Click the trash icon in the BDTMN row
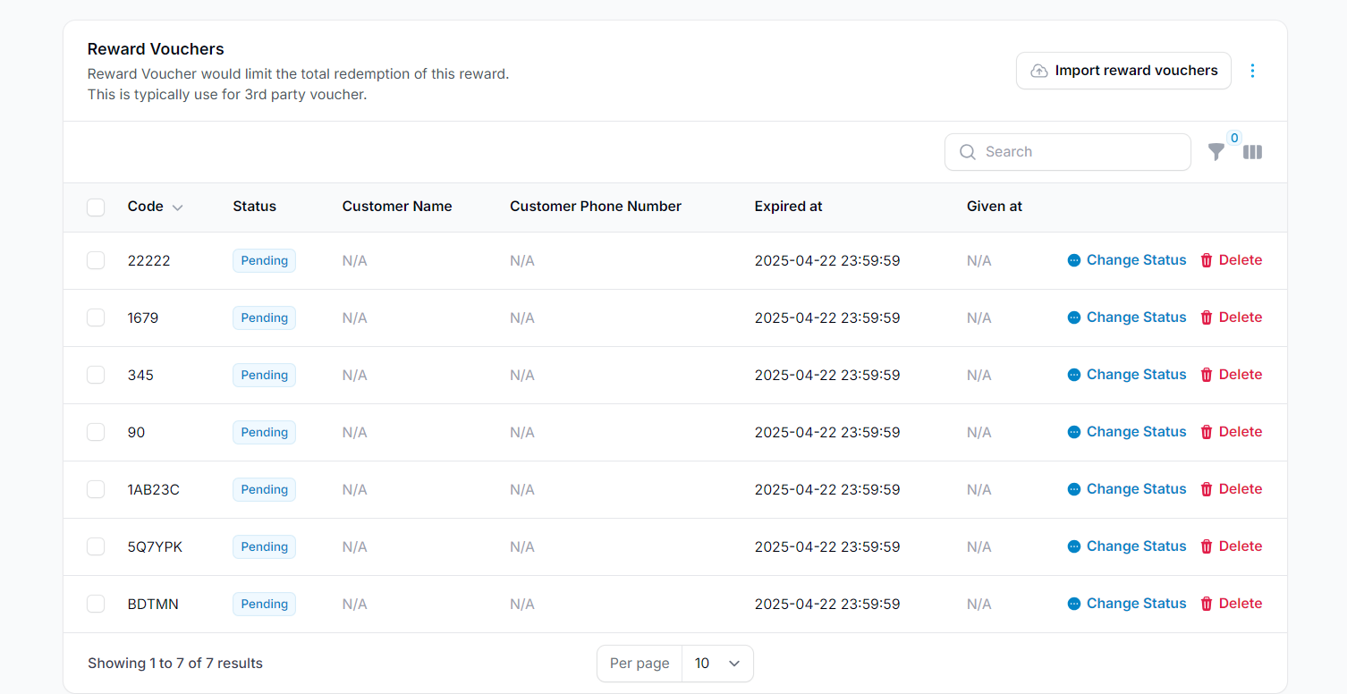This screenshot has width=1347, height=694. [1207, 604]
